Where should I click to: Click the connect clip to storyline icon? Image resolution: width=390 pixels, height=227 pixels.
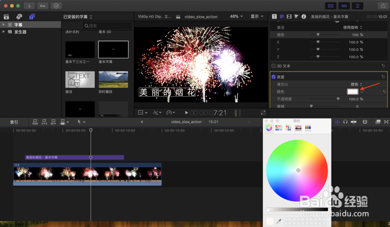point(35,122)
